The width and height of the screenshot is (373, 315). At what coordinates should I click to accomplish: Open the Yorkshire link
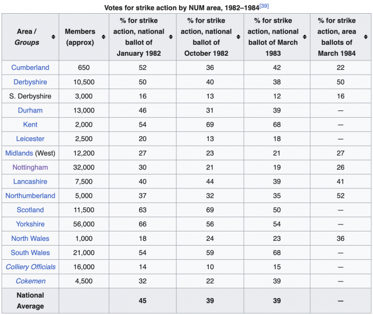click(30, 224)
